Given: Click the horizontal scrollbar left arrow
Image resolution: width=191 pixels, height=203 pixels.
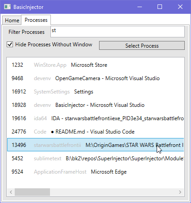Looking at the screenshot, I should click(11, 192).
